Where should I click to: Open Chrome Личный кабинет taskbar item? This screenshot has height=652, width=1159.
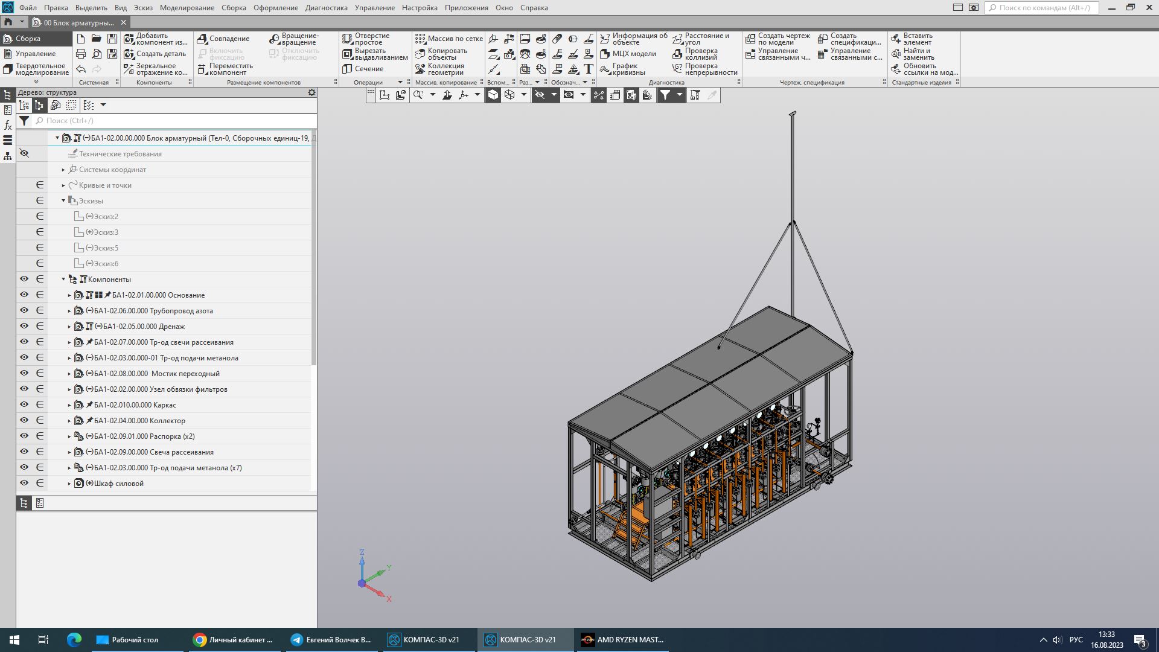233,640
